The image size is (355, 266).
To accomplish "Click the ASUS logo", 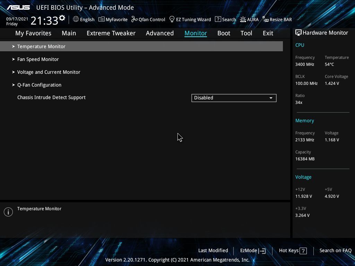I will (18, 8).
